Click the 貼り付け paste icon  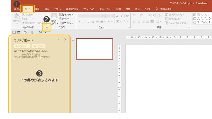[17, 16]
